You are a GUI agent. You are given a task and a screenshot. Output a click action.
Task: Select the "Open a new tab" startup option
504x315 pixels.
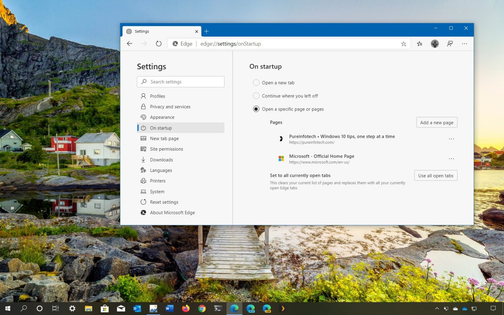pos(256,83)
